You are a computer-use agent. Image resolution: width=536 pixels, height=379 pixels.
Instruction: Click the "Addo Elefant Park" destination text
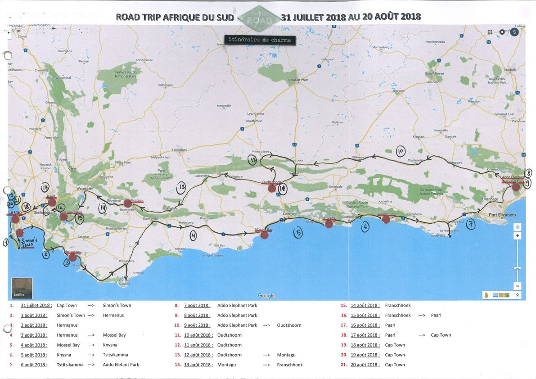tap(121, 365)
